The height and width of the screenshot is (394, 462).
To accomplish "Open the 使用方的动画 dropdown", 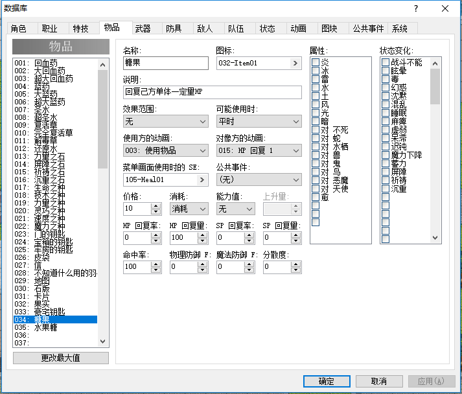I will tap(166, 150).
